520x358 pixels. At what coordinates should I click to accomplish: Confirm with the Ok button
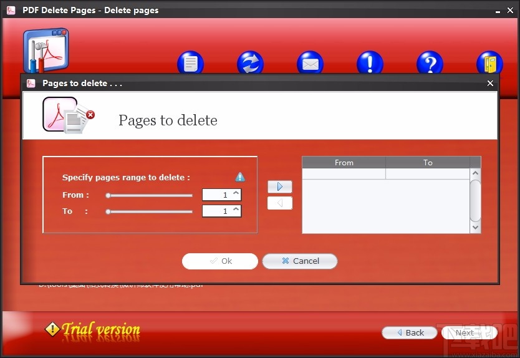220,261
